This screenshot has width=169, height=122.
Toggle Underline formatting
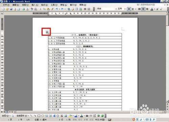[x=133, y=9]
